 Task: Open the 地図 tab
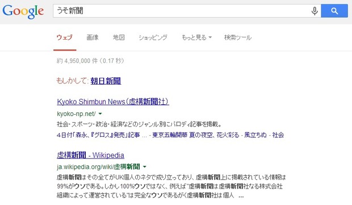[119, 37]
